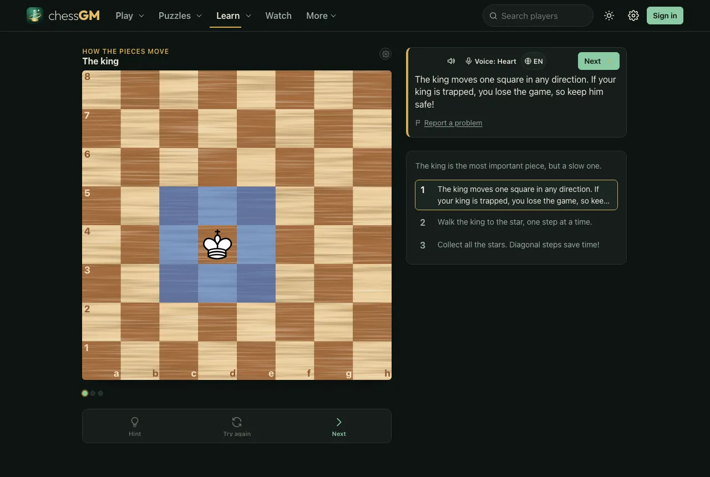Image resolution: width=710 pixels, height=477 pixels.
Task: Open board settings gear above the chessboard
Action: point(386,54)
